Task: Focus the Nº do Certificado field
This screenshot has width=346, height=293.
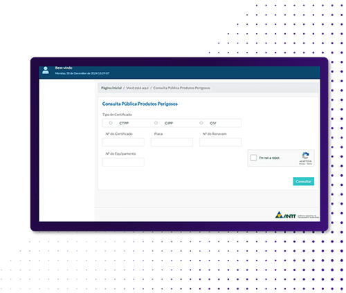Action: (x=123, y=142)
